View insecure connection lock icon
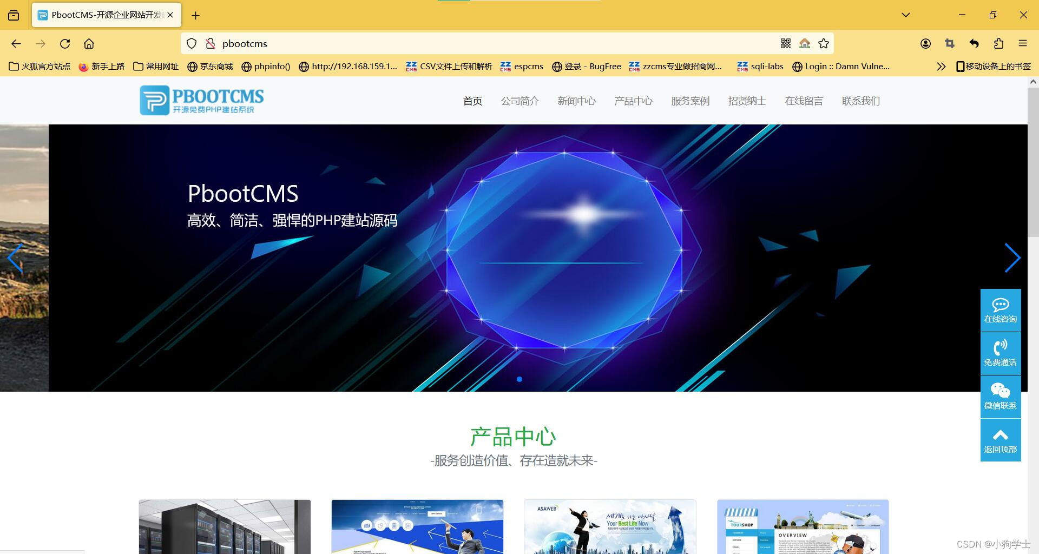This screenshot has width=1039, height=554. [x=211, y=44]
